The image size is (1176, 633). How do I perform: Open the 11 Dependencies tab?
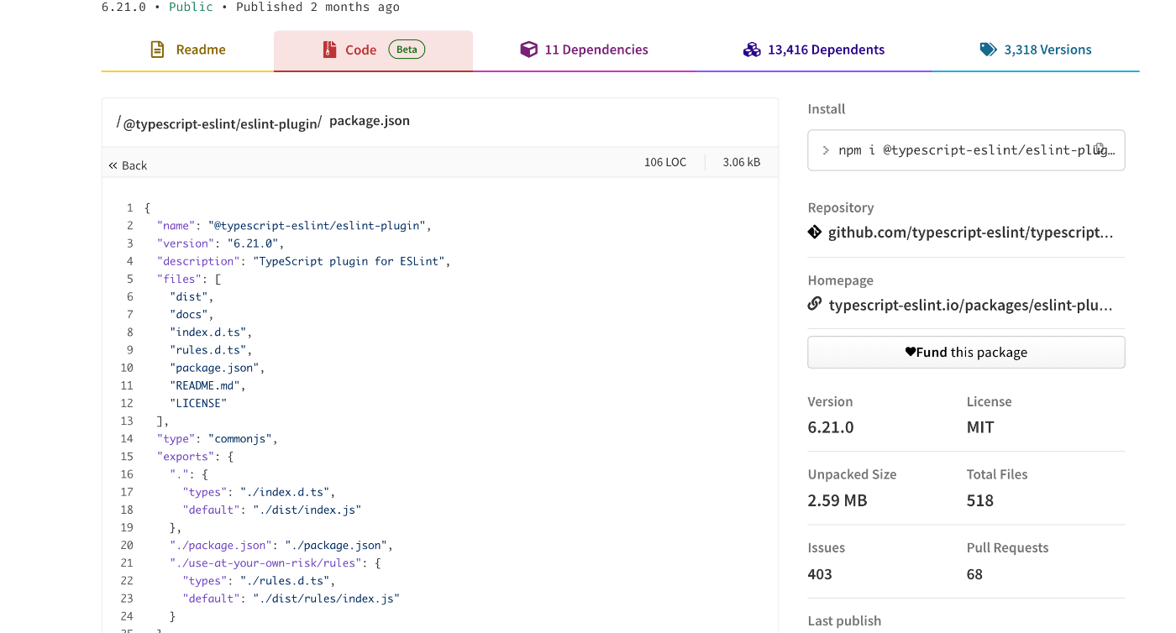coord(585,50)
